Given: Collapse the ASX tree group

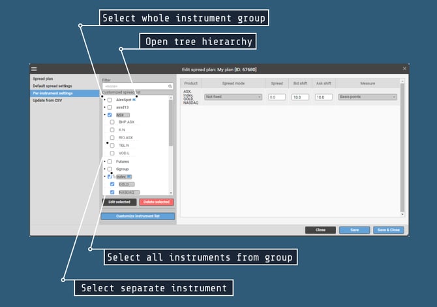Looking at the screenshot, I should pyautogui.click(x=104, y=115).
